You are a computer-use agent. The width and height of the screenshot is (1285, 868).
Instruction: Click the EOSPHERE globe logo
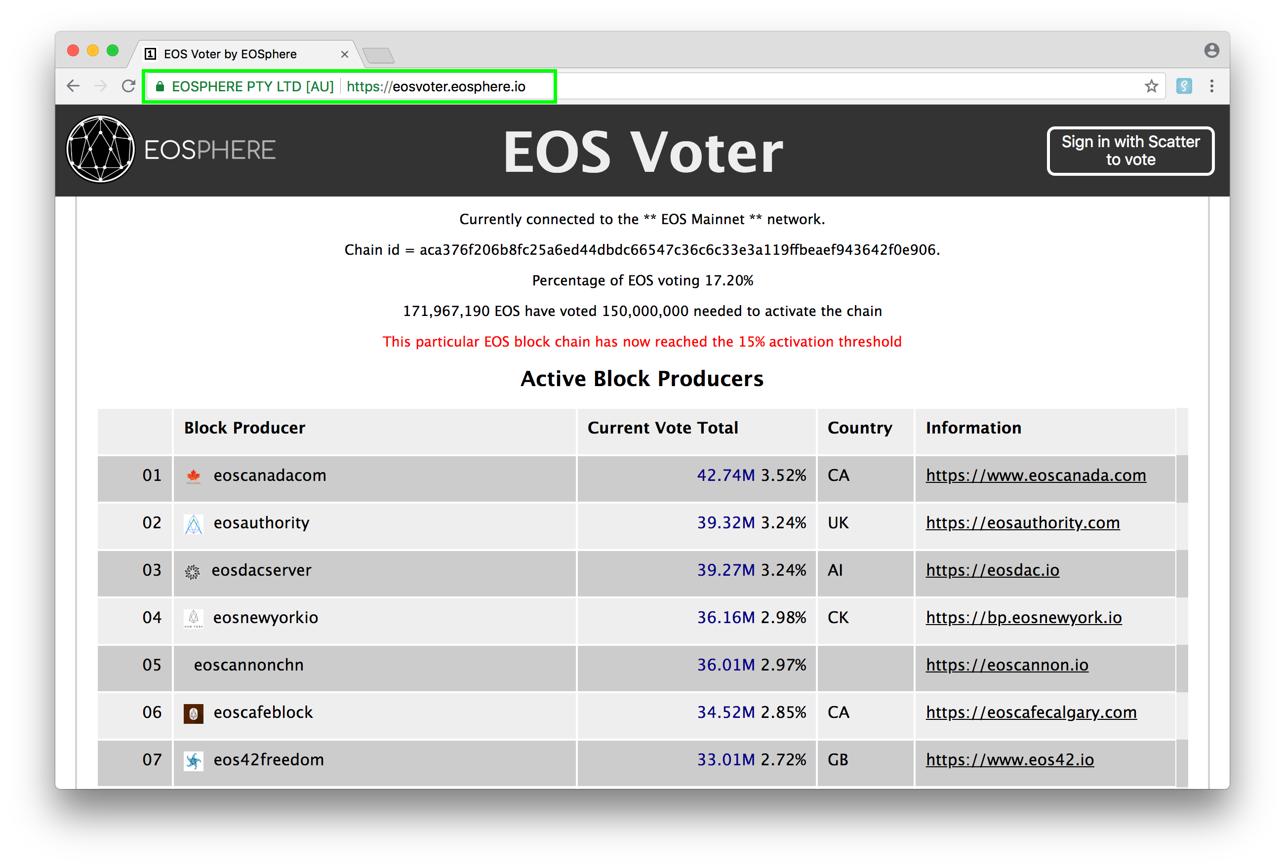tap(101, 149)
